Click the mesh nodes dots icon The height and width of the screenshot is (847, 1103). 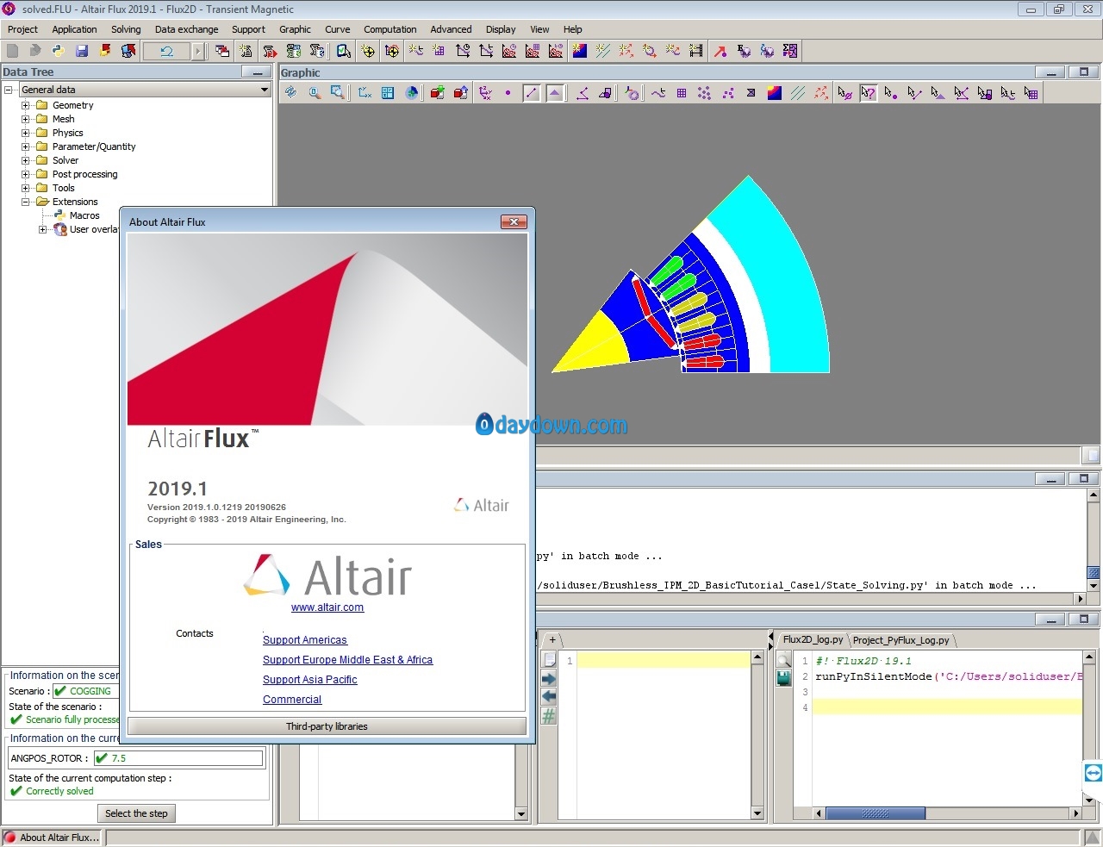[x=705, y=93]
